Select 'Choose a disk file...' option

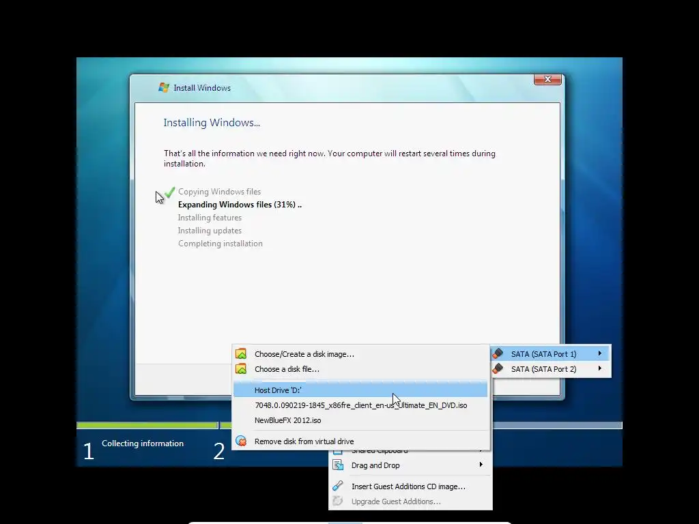point(360,369)
